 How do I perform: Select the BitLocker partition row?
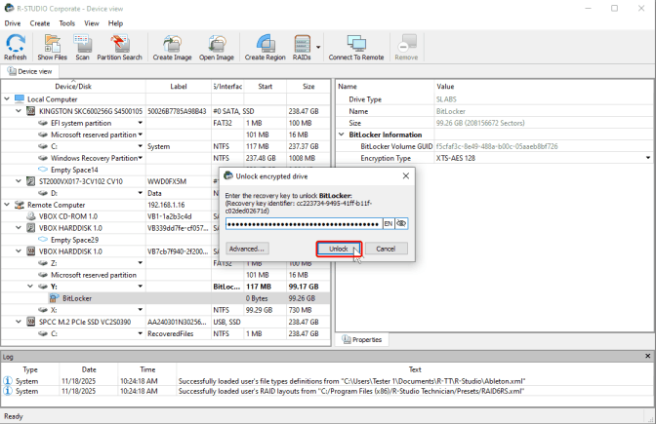point(78,298)
